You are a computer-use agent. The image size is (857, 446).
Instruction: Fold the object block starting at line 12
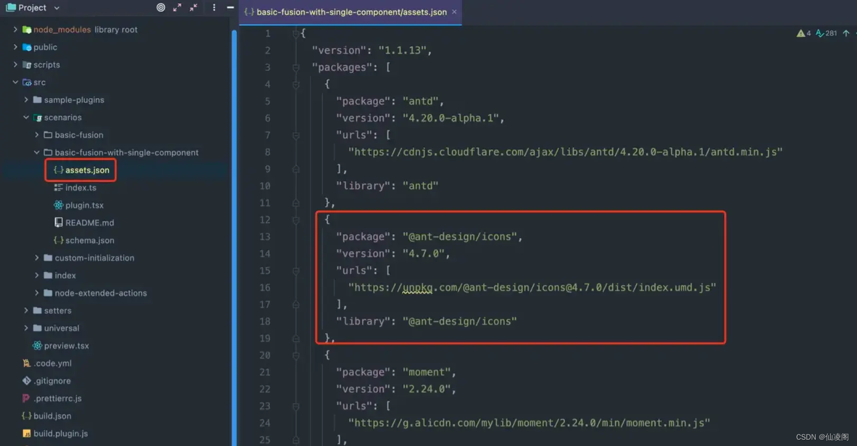click(296, 220)
